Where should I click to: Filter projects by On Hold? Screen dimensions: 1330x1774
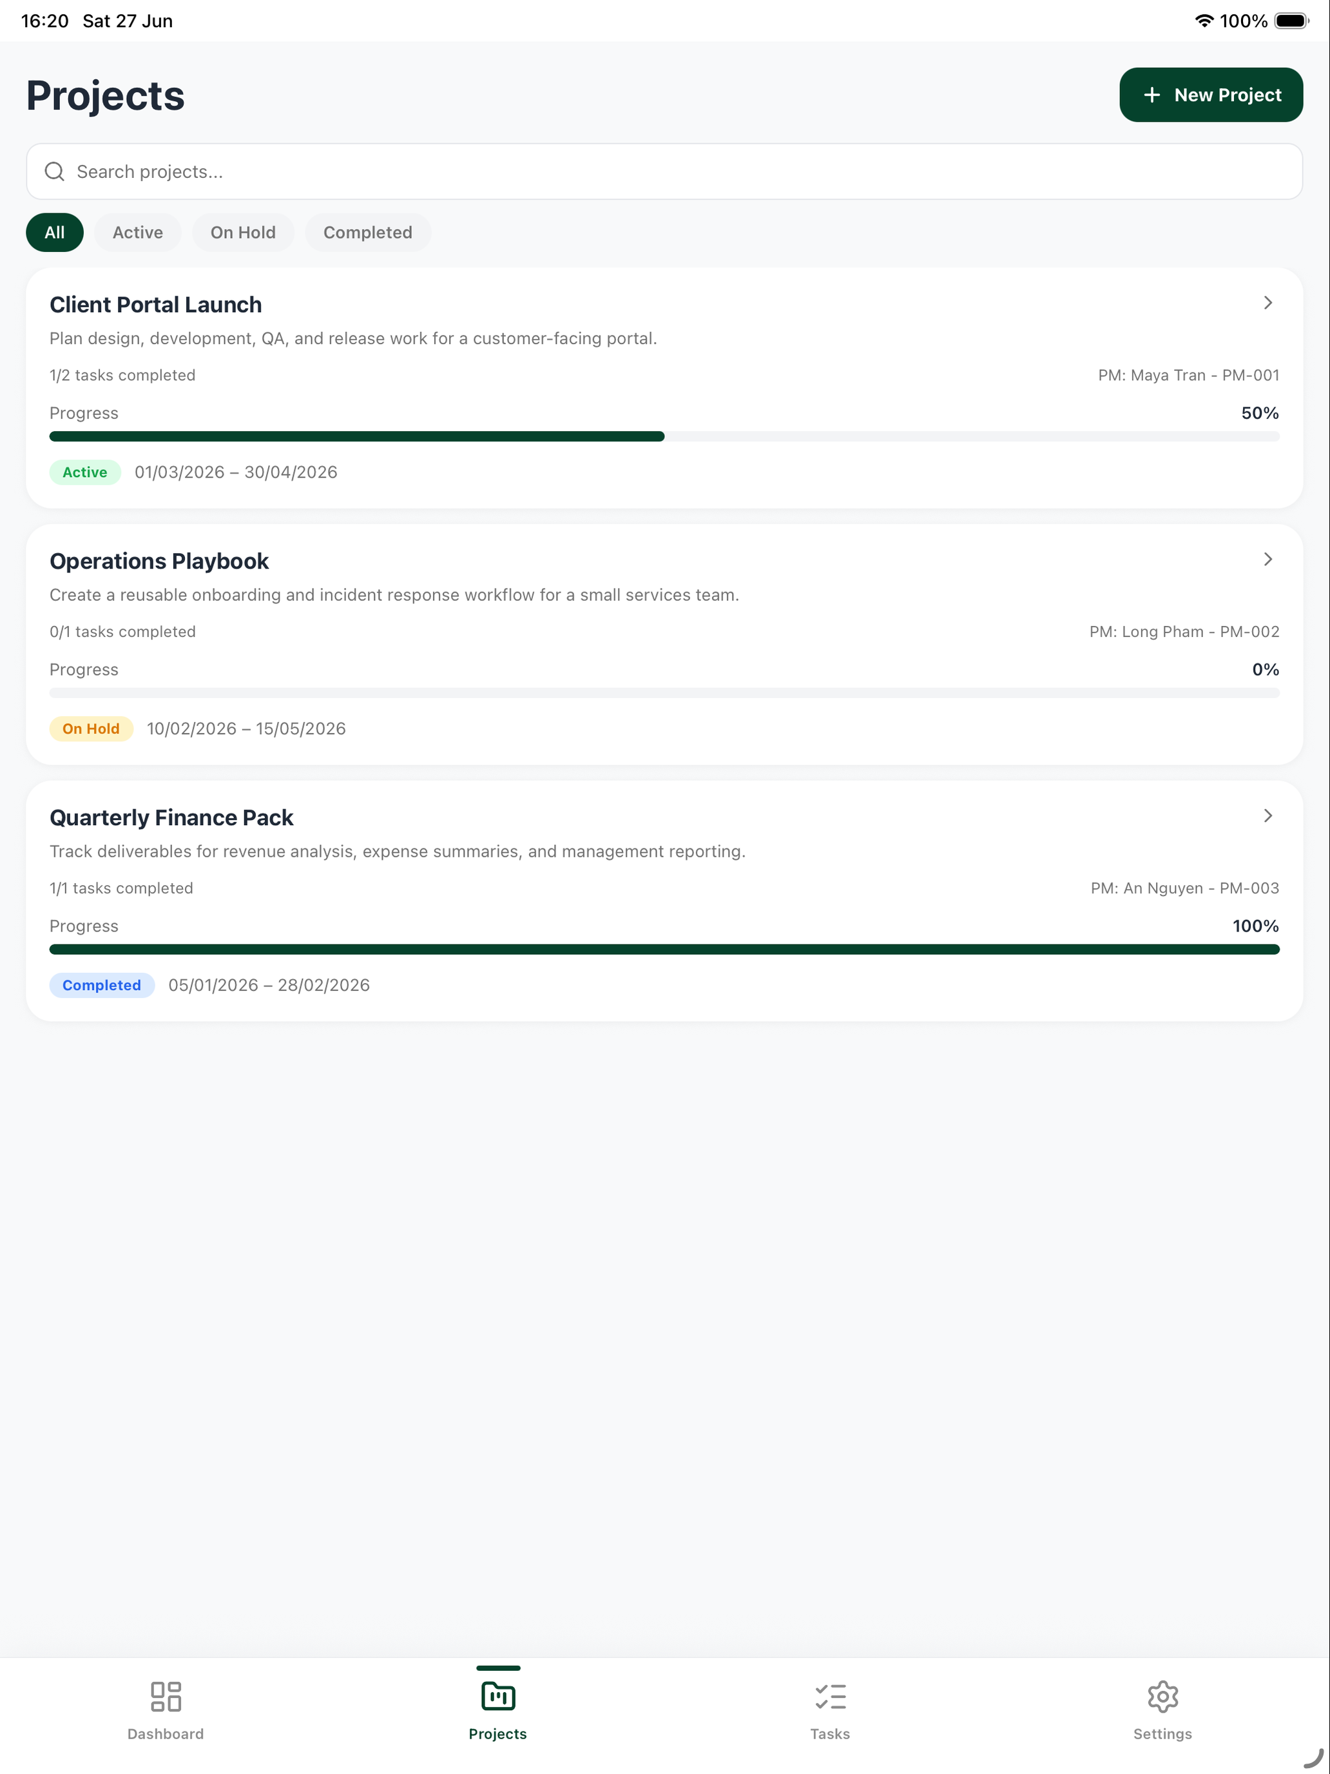[x=243, y=233]
